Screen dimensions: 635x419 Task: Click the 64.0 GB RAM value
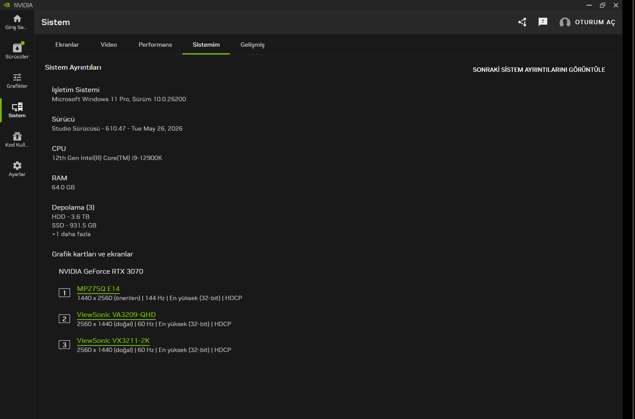tap(64, 187)
